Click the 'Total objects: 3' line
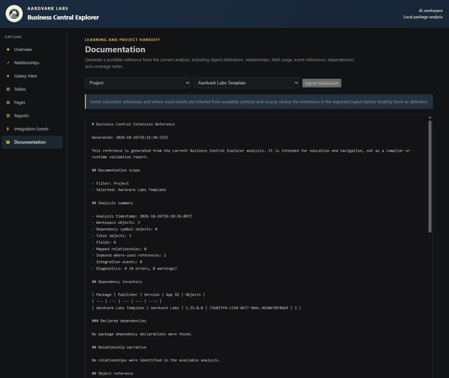Screen dimensions: 449x378 [x=111, y=236]
